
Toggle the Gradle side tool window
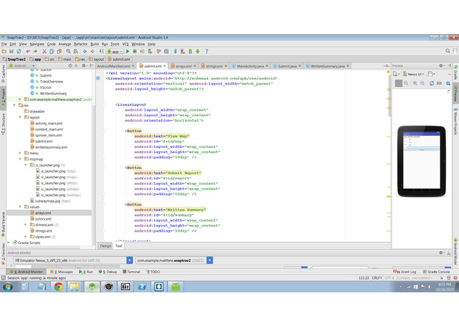tap(455, 73)
